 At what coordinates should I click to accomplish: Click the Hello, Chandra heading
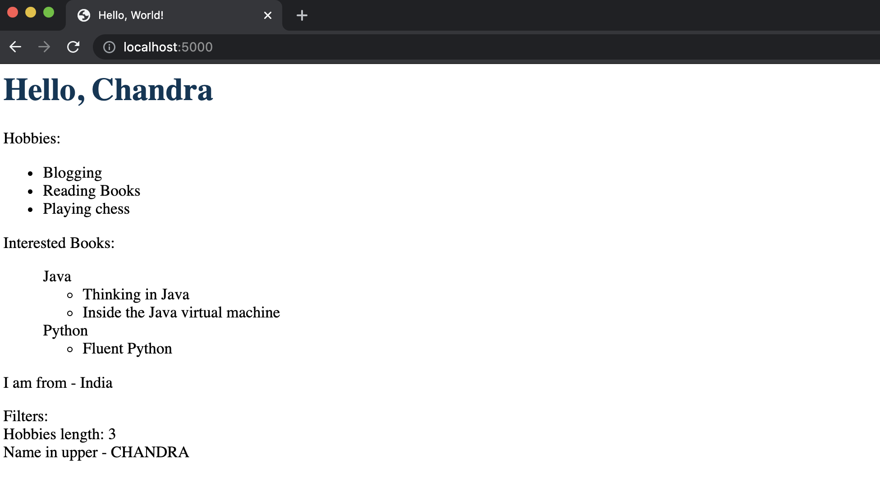[108, 90]
